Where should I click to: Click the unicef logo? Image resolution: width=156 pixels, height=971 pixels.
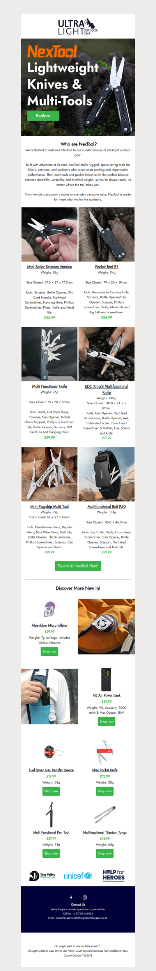(78, 876)
